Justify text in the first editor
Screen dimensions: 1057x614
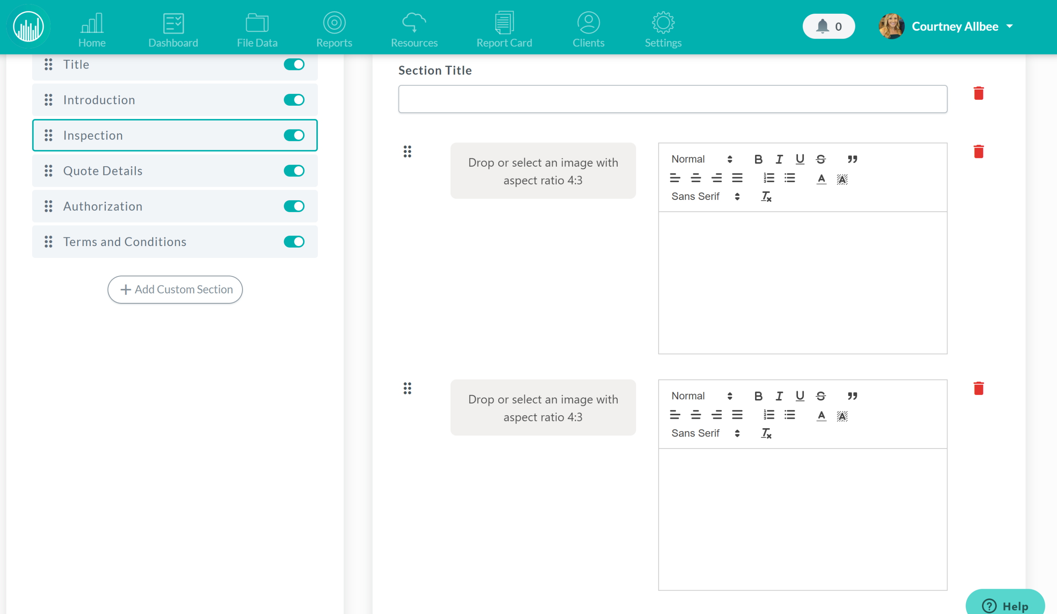(x=737, y=178)
